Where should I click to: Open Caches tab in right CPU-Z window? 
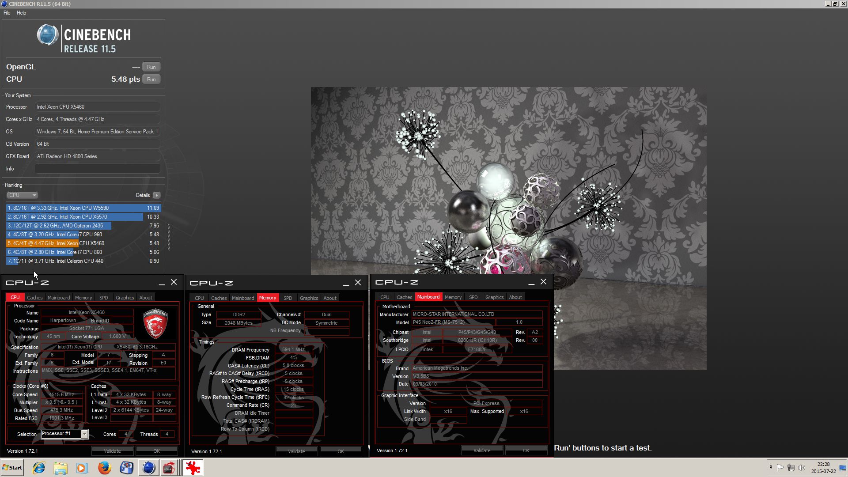click(404, 297)
